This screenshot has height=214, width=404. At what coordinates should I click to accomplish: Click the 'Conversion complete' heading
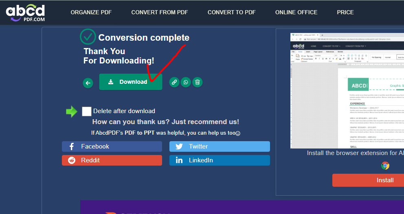tap(144, 37)
